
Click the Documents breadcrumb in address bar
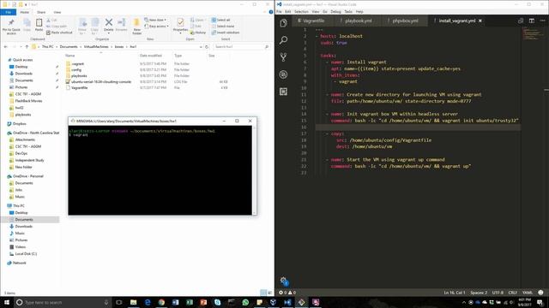[x=69, y=46]
